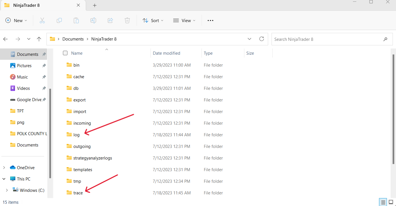Screen dimensions: 396x206
Task: Select the templates folder
Action: [x=83, y=169]
